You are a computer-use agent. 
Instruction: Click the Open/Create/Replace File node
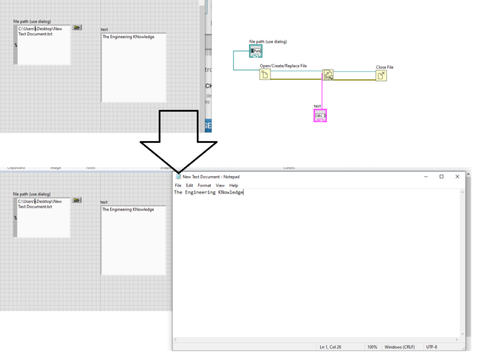click(265, 75)
